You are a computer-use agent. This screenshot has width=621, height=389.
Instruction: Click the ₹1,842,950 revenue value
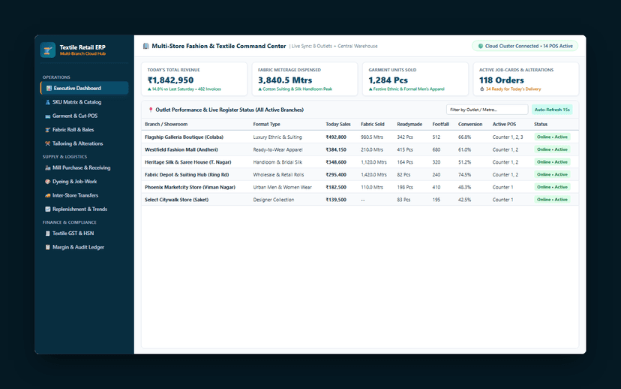(171, 80)
